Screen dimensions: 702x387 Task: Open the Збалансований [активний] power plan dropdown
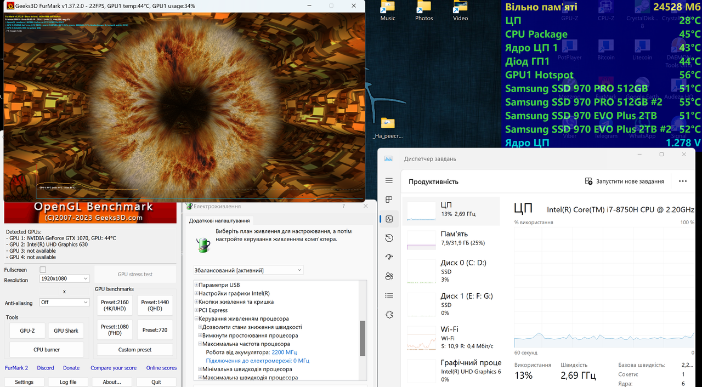[x=248, y=270]
